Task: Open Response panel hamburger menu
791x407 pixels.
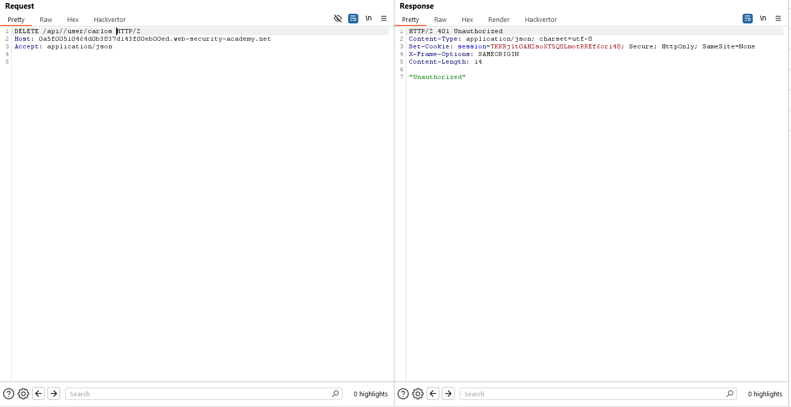Action: click(x=778, y=18)
